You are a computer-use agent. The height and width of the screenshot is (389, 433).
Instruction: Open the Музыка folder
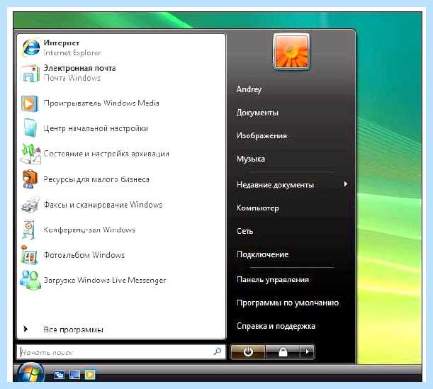(x=250, y=159)
